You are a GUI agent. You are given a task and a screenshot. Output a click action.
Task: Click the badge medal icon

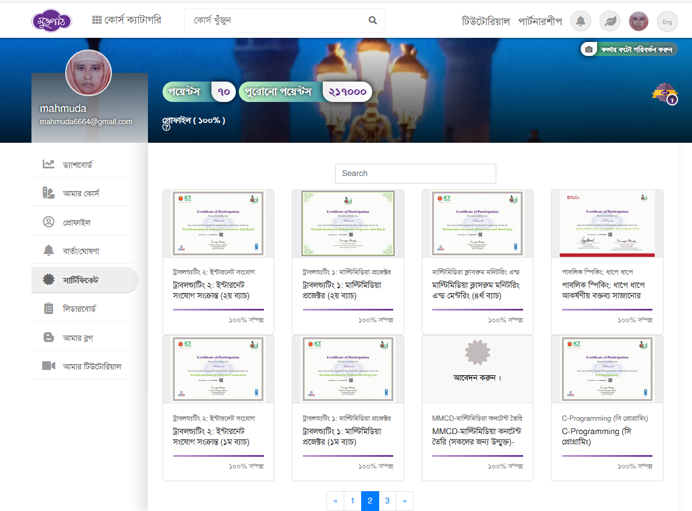665,93
